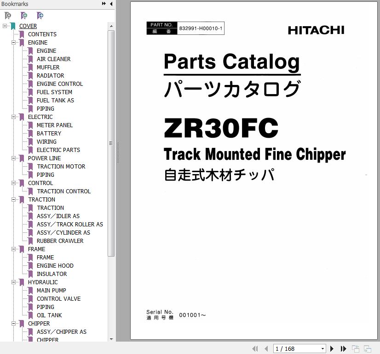The image size is (380, 354).
Task: Click the HITACHI logo on the page
Action: (x=316, y=30)
